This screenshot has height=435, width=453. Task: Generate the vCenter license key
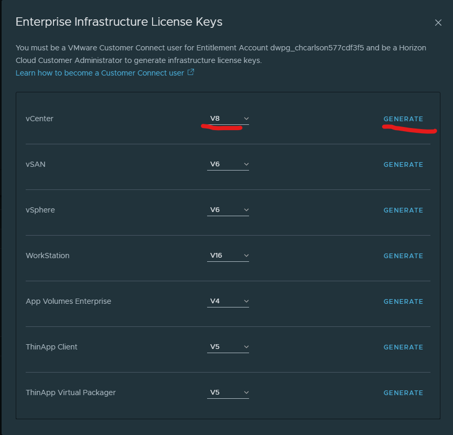click(403, 119)
